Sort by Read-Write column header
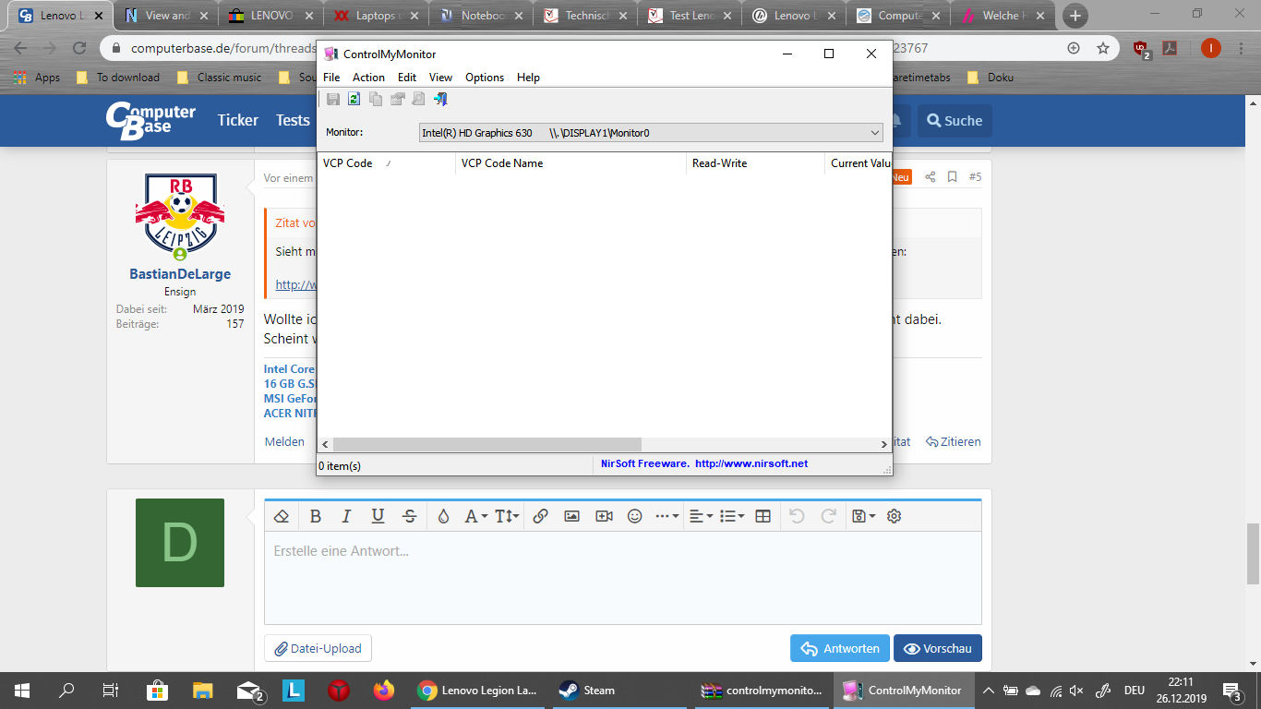Image resolution: width=1261 pixels, height=709 pixels. (x=755, y=163)
